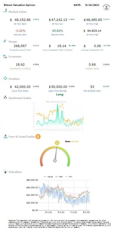Click the 65.82% YTD returns value

(x=57, y=31)
